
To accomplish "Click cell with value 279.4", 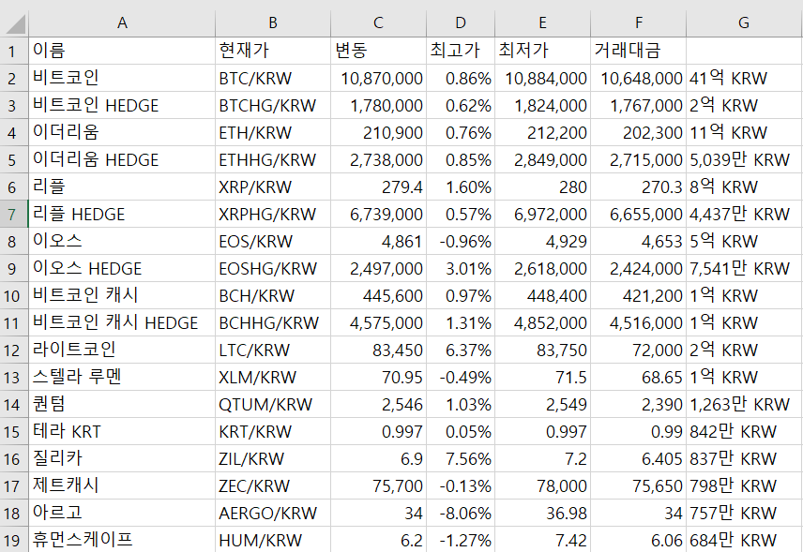I will 378,186.
